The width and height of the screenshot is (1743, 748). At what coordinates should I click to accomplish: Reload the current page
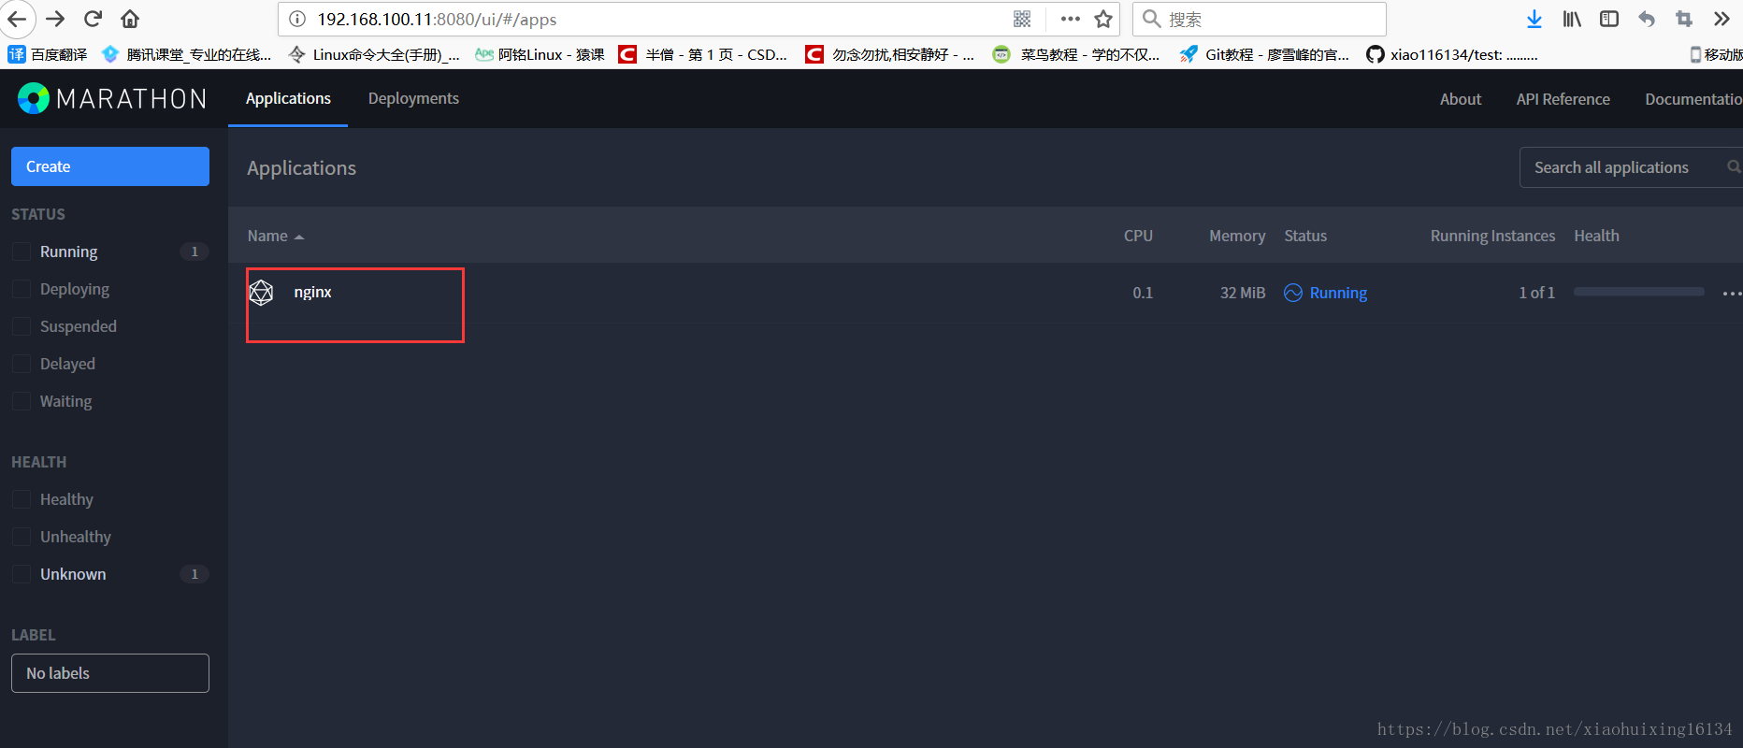point(93,19)
